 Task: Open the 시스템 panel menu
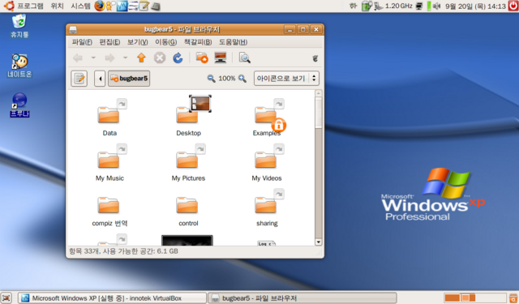click(x=80, y=6)
